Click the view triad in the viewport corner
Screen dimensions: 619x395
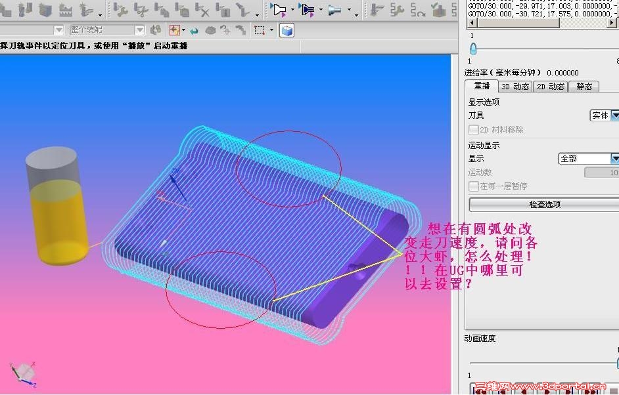pos(23,373)
